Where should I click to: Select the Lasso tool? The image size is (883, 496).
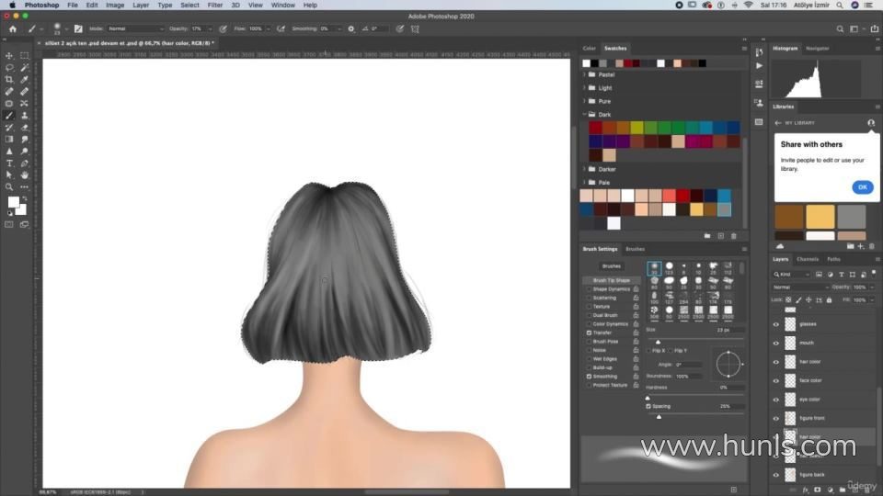[9, 68]
